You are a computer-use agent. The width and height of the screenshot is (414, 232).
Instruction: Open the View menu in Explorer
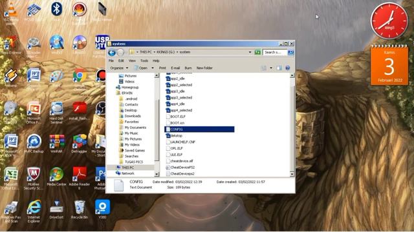[x=132, y=61]
